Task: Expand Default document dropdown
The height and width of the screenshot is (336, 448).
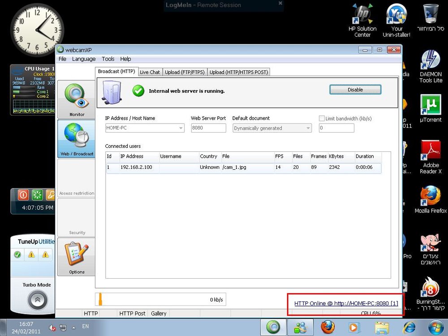Action: click(x=308, y=128)
